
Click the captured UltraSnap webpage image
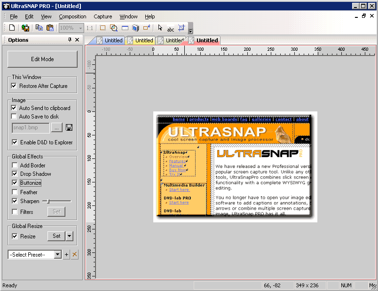point(235,167)
